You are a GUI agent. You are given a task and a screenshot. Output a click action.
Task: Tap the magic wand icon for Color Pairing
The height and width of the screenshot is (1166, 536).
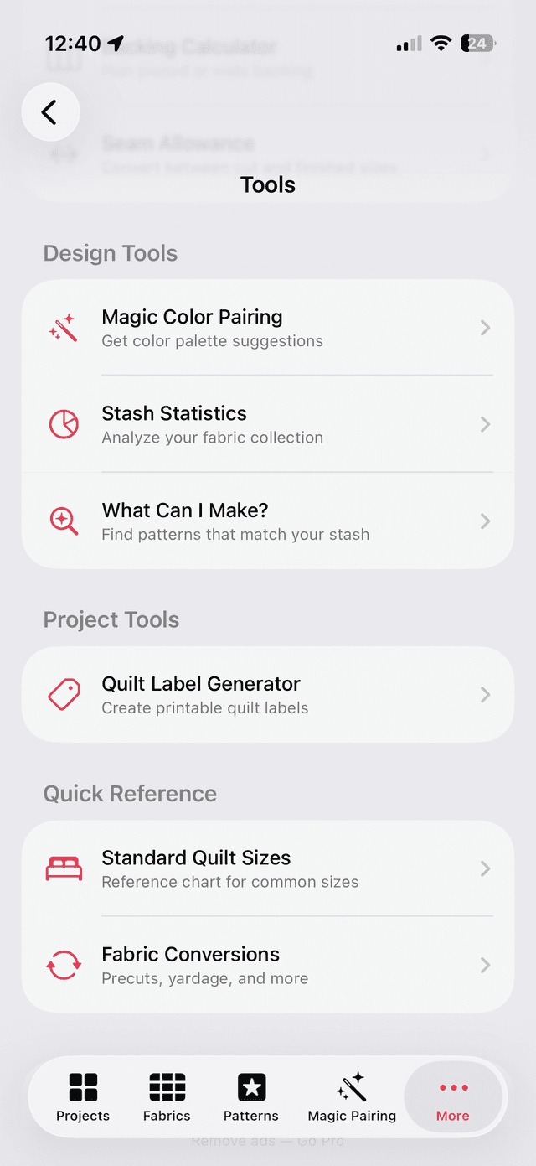(x=64, y=328)
